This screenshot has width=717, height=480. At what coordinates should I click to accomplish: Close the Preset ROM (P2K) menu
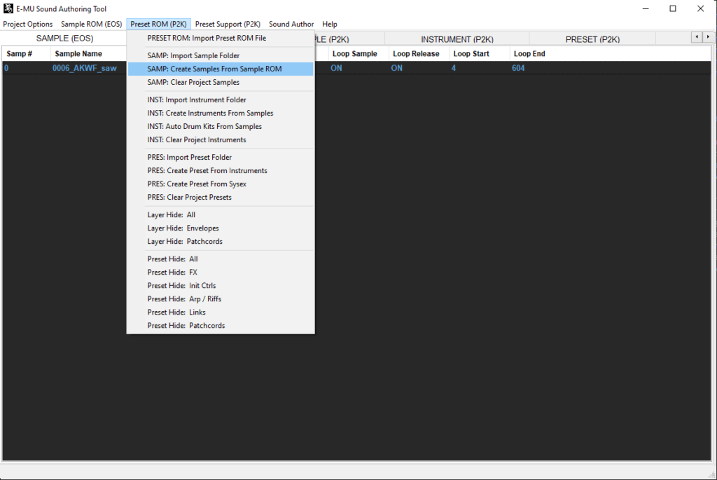159,25
